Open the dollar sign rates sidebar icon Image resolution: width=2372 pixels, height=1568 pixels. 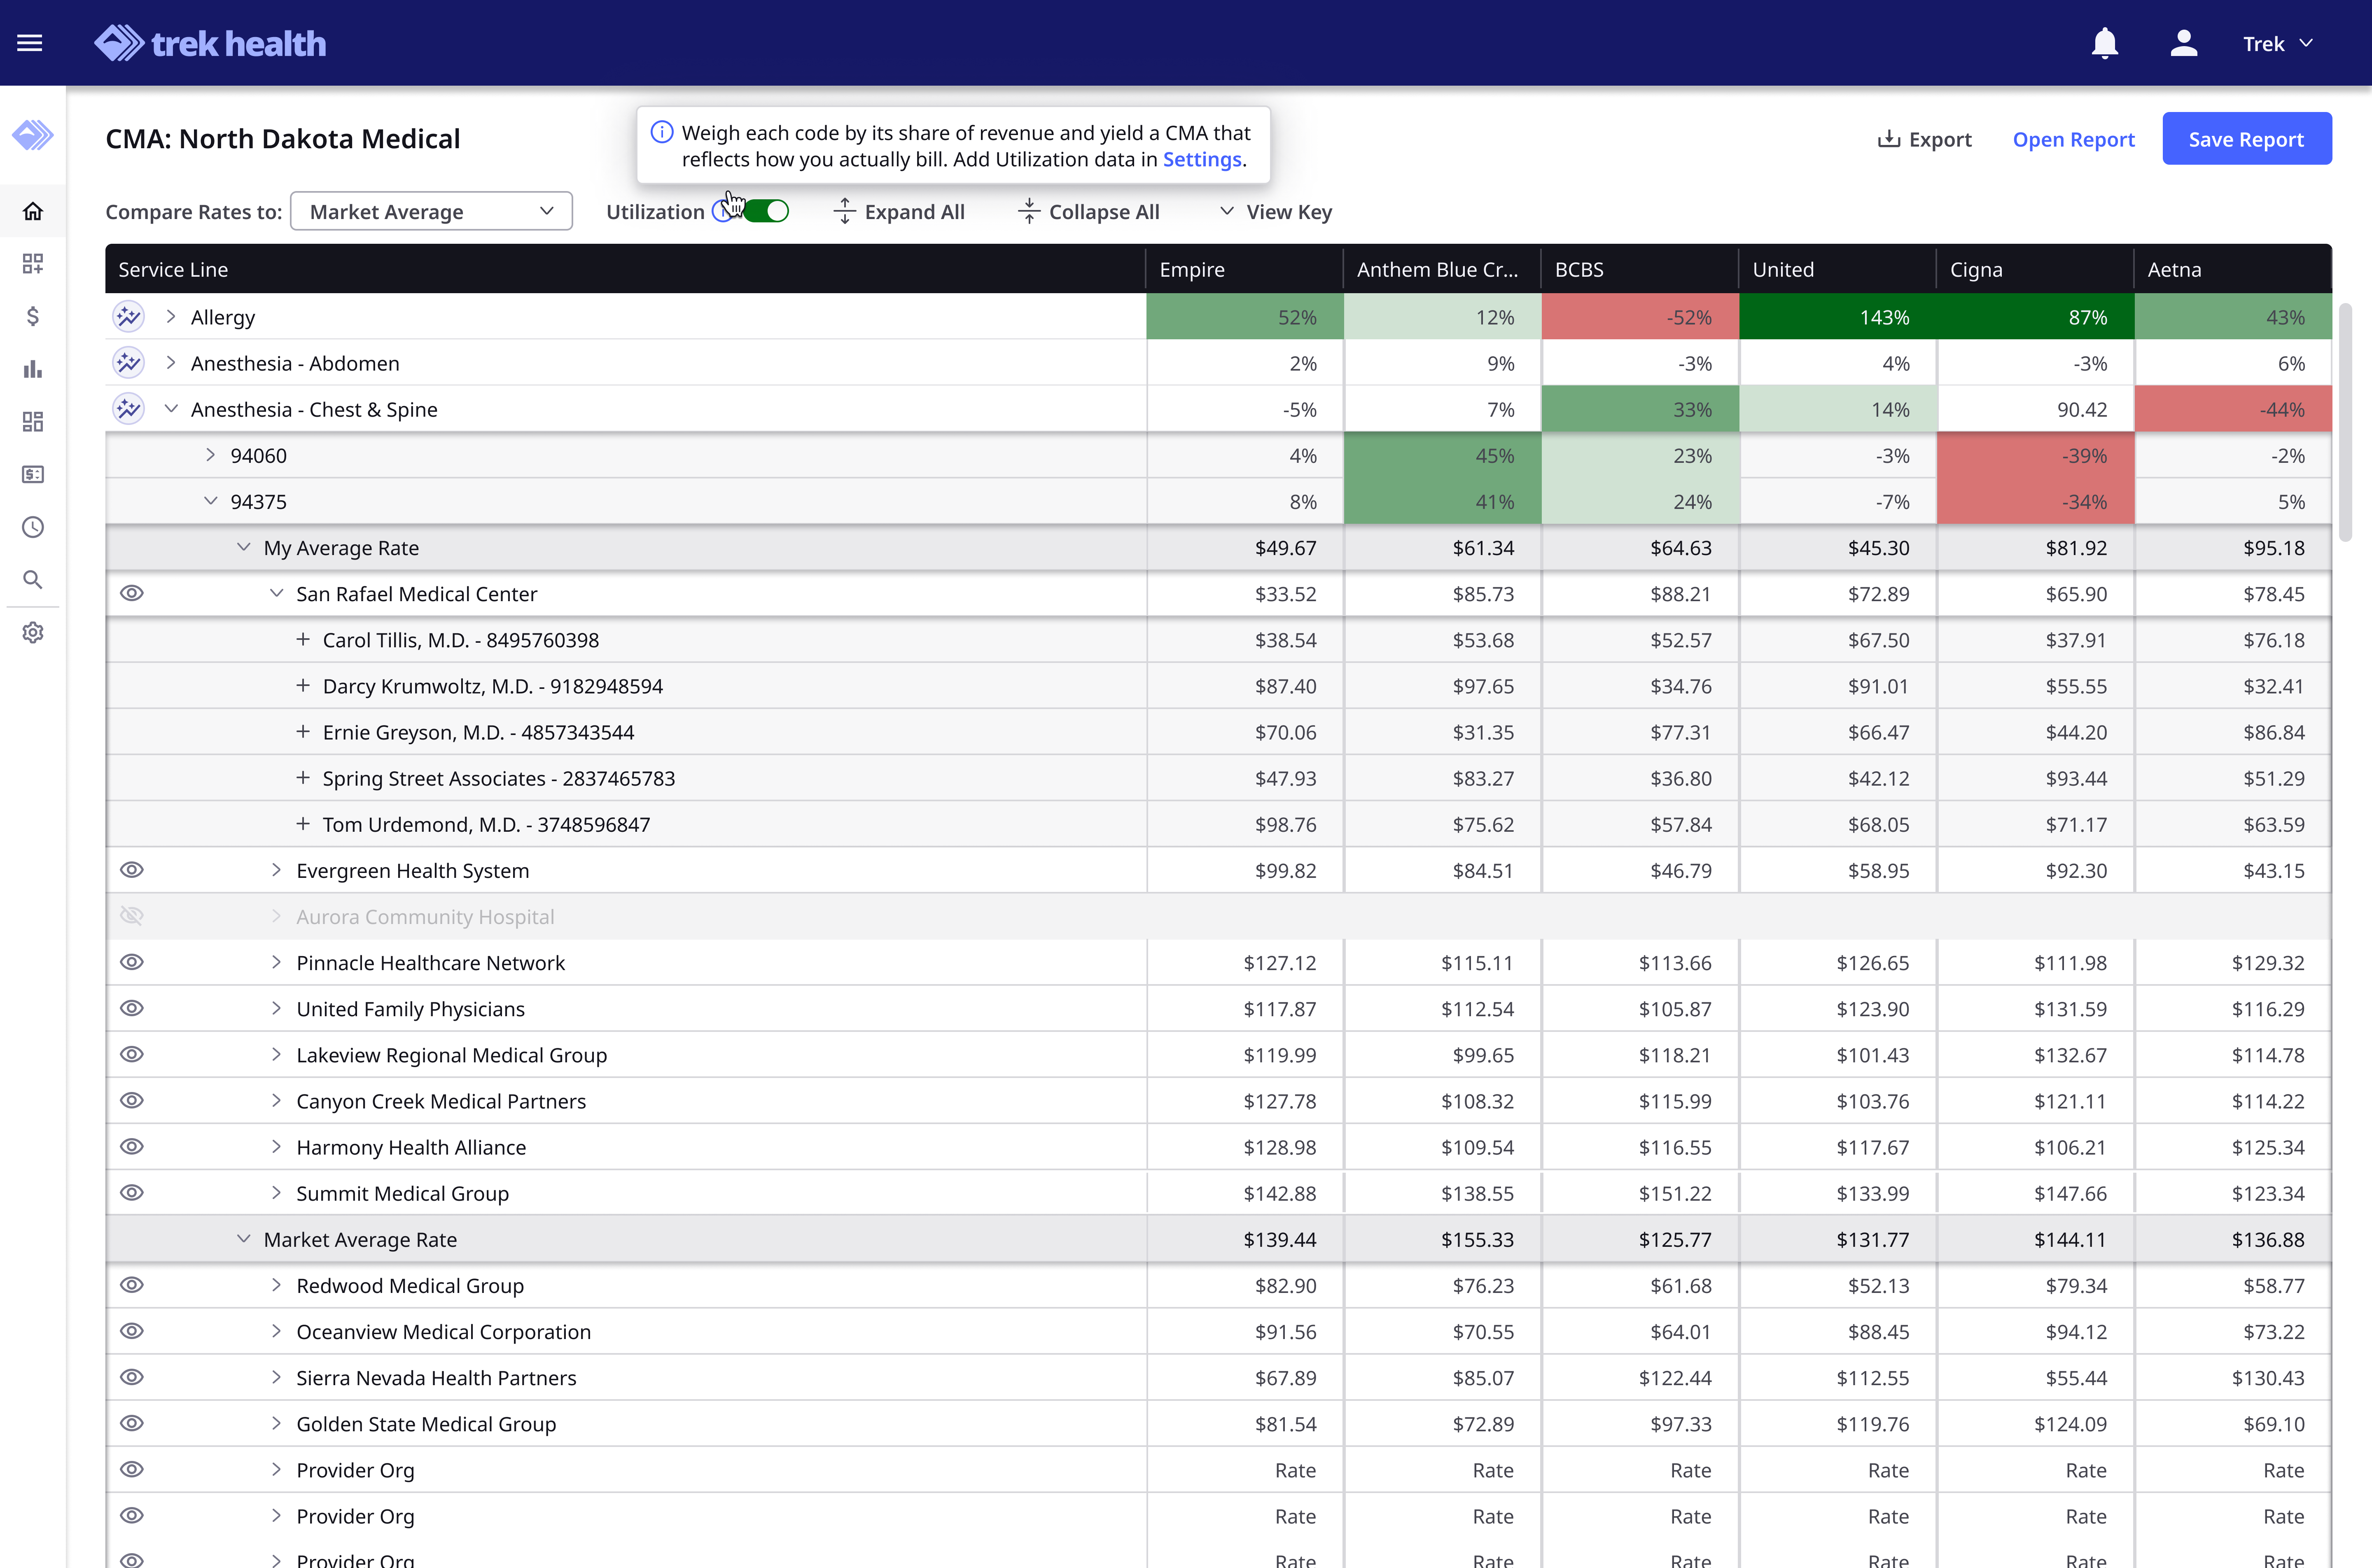point(33,316)
